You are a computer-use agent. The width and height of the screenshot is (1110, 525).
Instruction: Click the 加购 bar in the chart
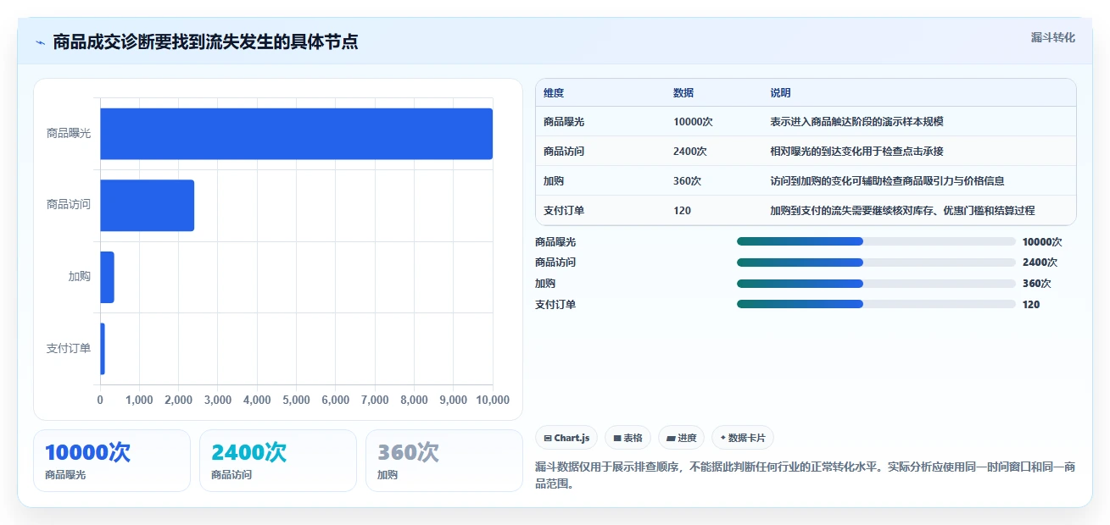pyautogui.click(x=107, y=277)
